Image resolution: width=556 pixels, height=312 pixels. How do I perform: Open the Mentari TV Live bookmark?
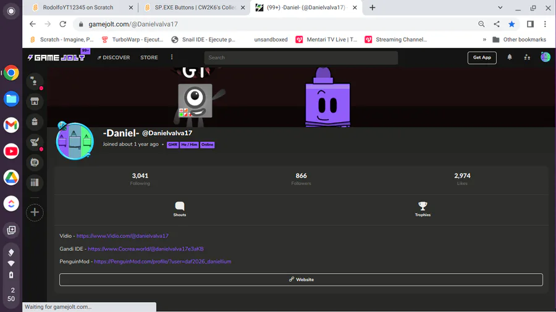tap(327, 39)
